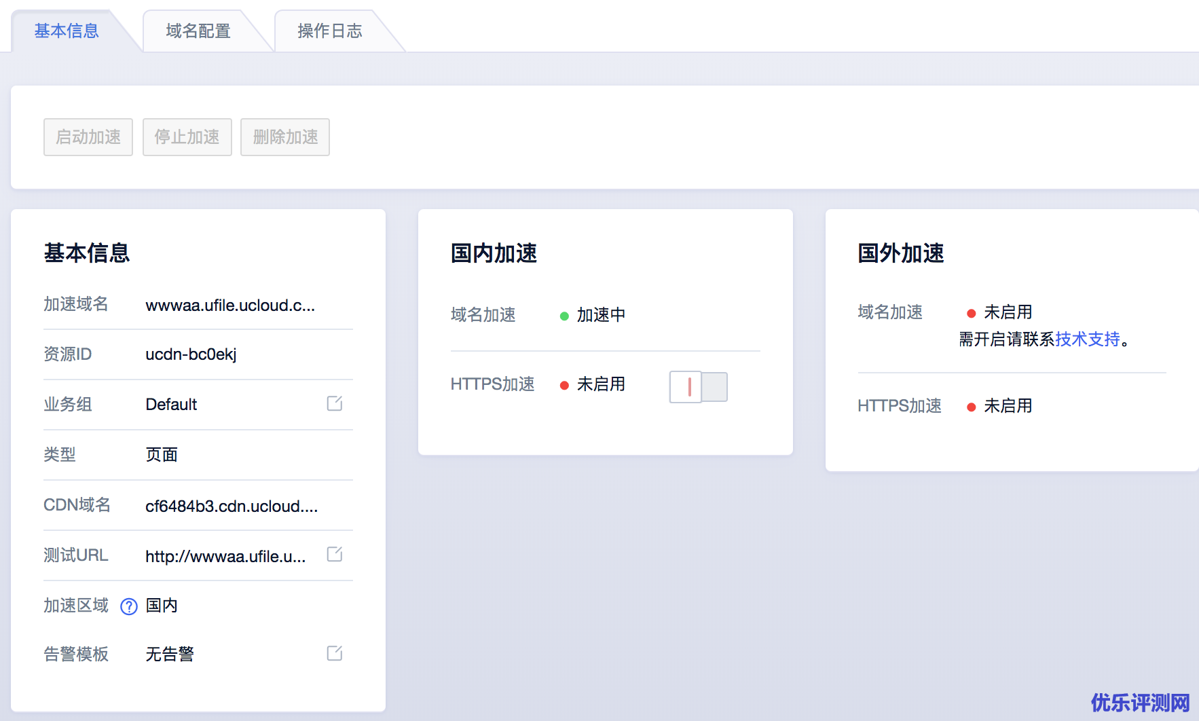Click the 删除加速 button
This screenshot has height=721, width=1199.
tap(285, 137)
